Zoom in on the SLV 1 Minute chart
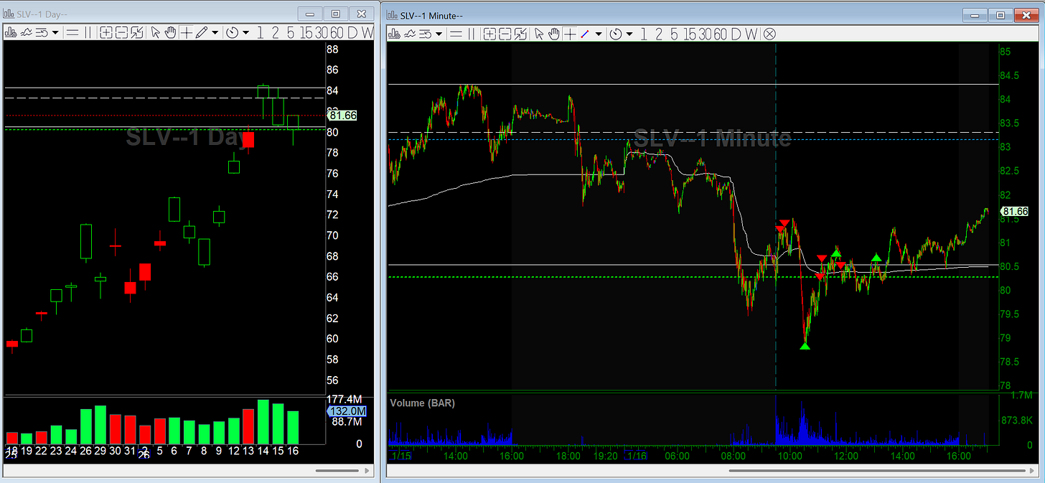The image size is (1045, 483). point(489,34)
